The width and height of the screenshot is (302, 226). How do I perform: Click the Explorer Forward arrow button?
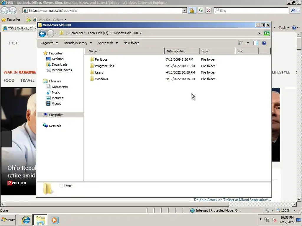click(x=50, y=34)
